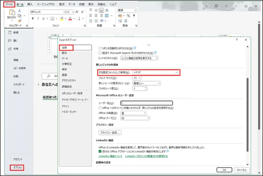Viewport: 263px width, 176px height.
Task: Switch to the ヘルプ ribbon tab
Action: [113, 4]
